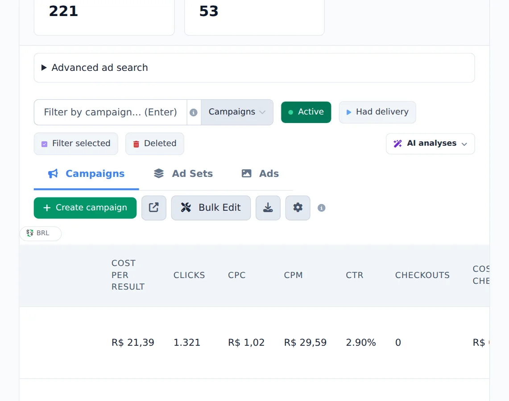The image size is (509, 401).
Task: Open Bulk Edit
Action: pos(211,208)
